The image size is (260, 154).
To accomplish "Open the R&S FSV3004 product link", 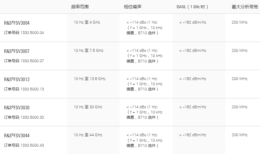I will [x=17, y=23].
